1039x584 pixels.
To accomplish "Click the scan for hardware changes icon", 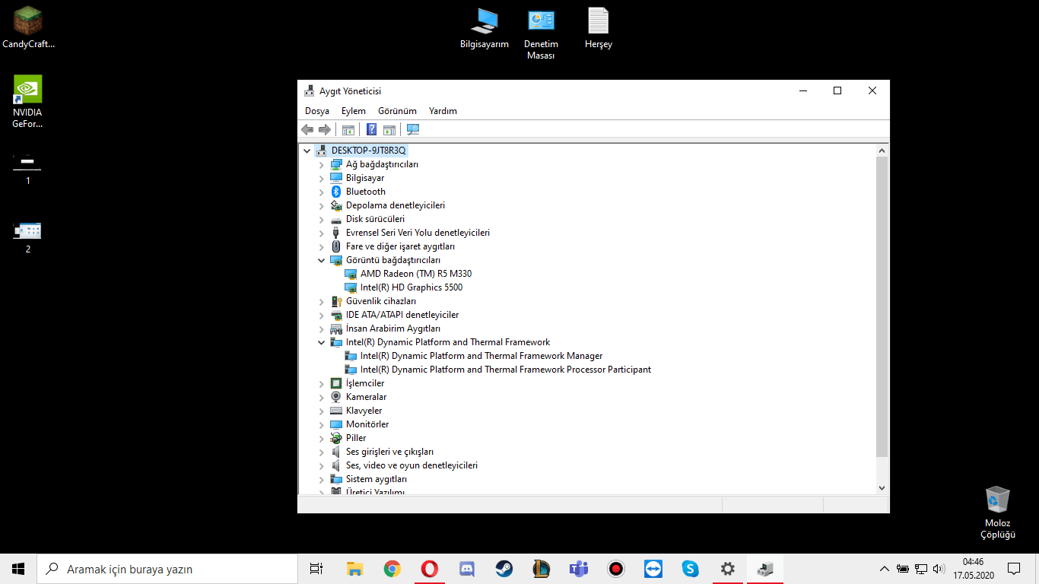I will pos(413,129).
